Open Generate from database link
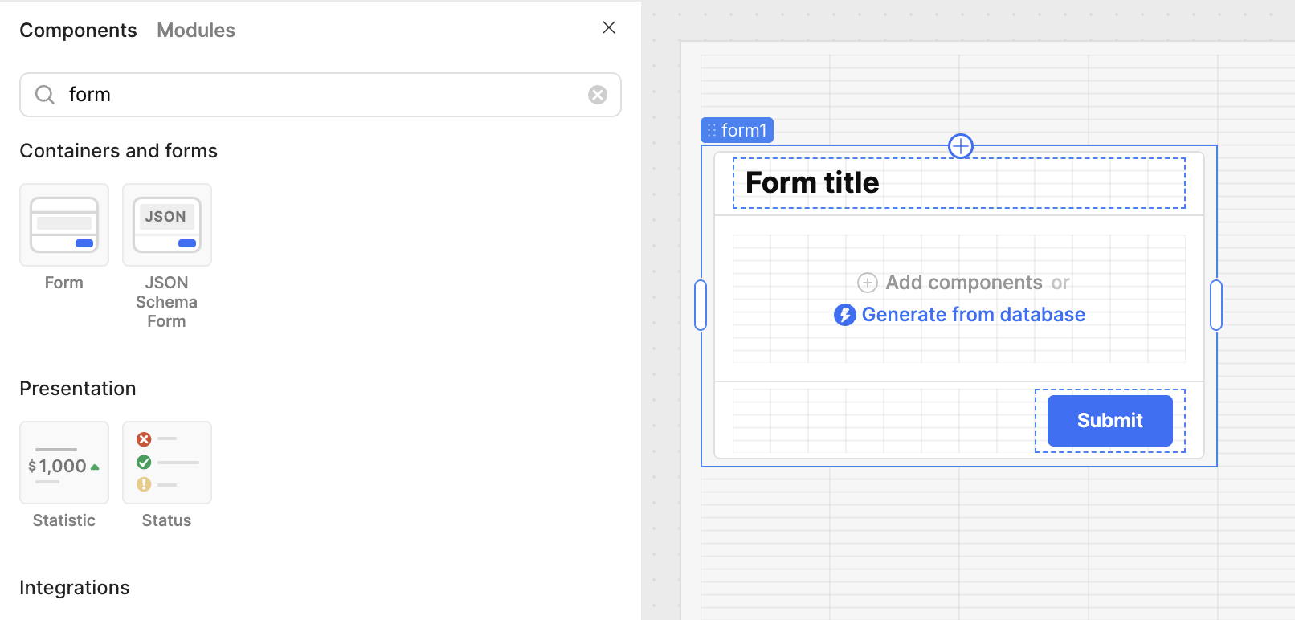 coord(973,315)
